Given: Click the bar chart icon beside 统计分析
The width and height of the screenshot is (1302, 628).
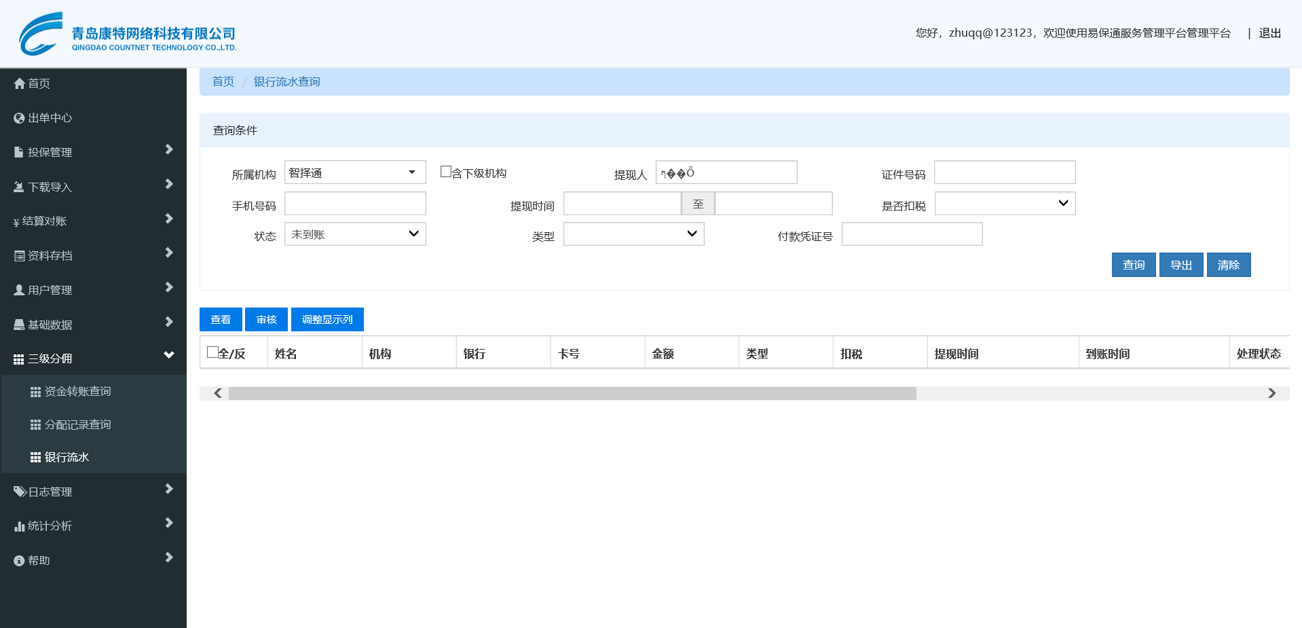Looking at the screenshot, I should pos(19,526).
